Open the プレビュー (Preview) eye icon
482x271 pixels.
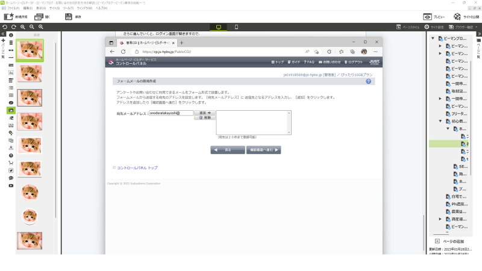click(427, 17)
